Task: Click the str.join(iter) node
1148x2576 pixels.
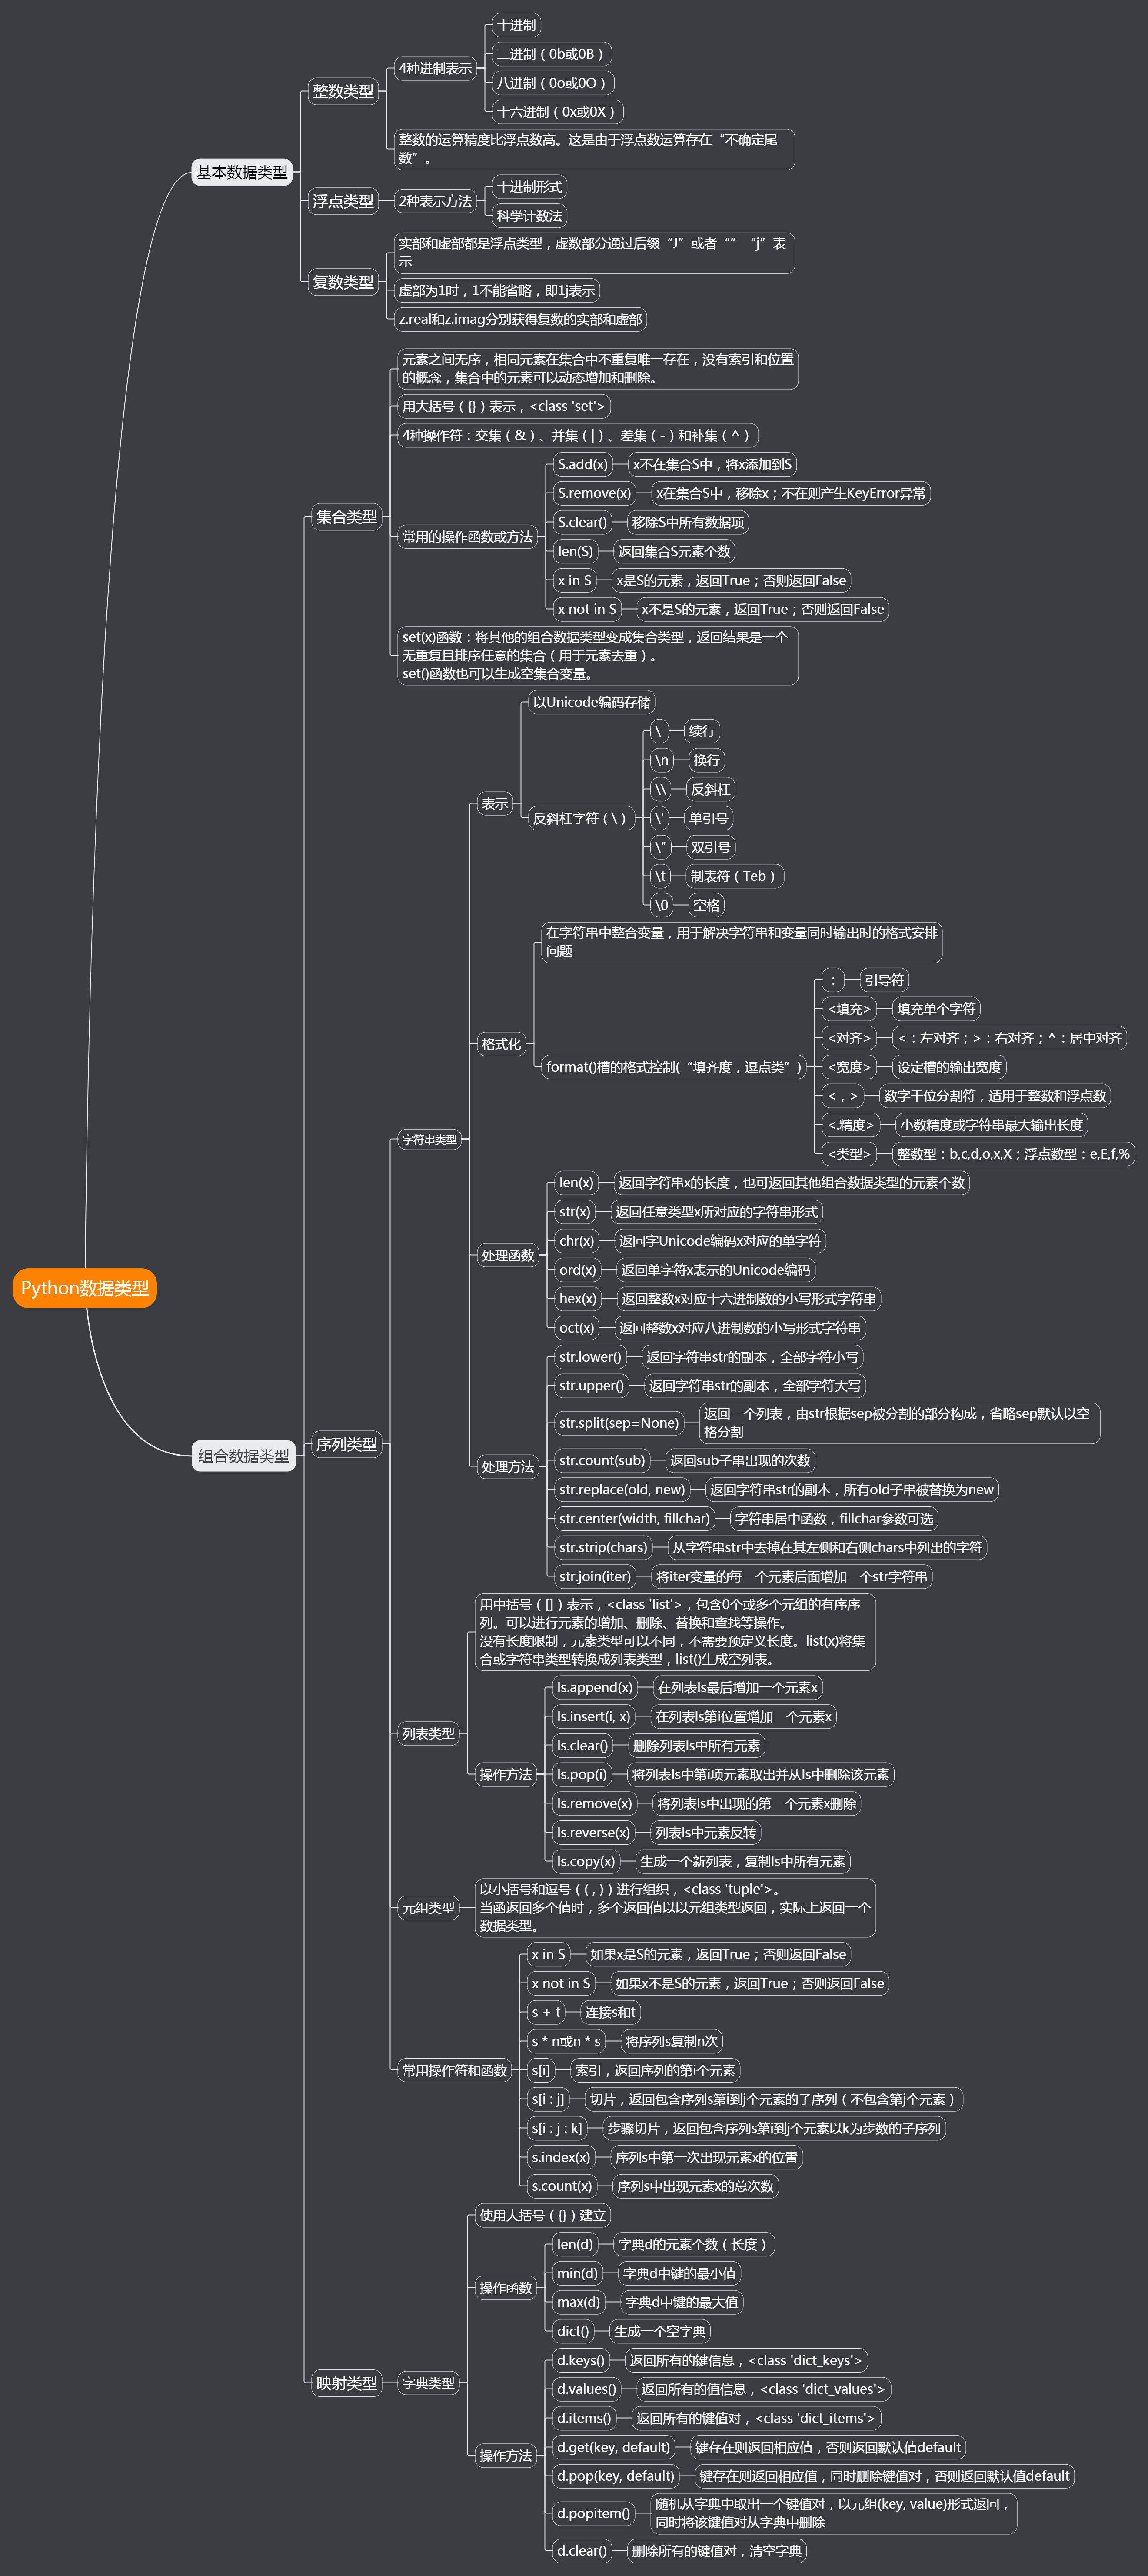Action: point(596,1576)
